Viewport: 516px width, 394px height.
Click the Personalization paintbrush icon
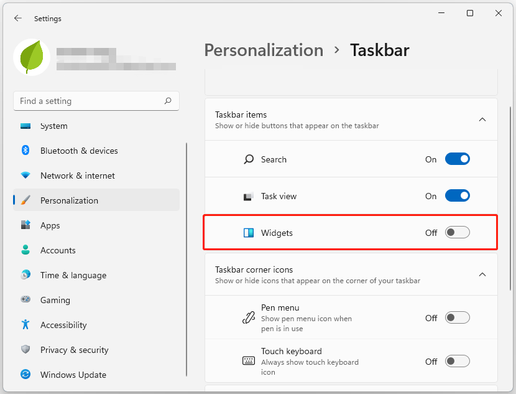point(25,200)
